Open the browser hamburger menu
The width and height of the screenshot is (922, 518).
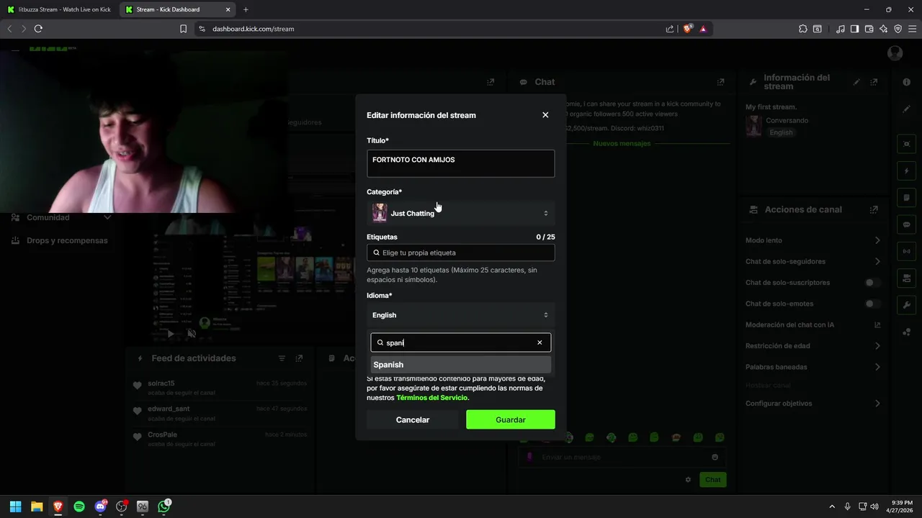pyautogui.click(x=912, y=29)
